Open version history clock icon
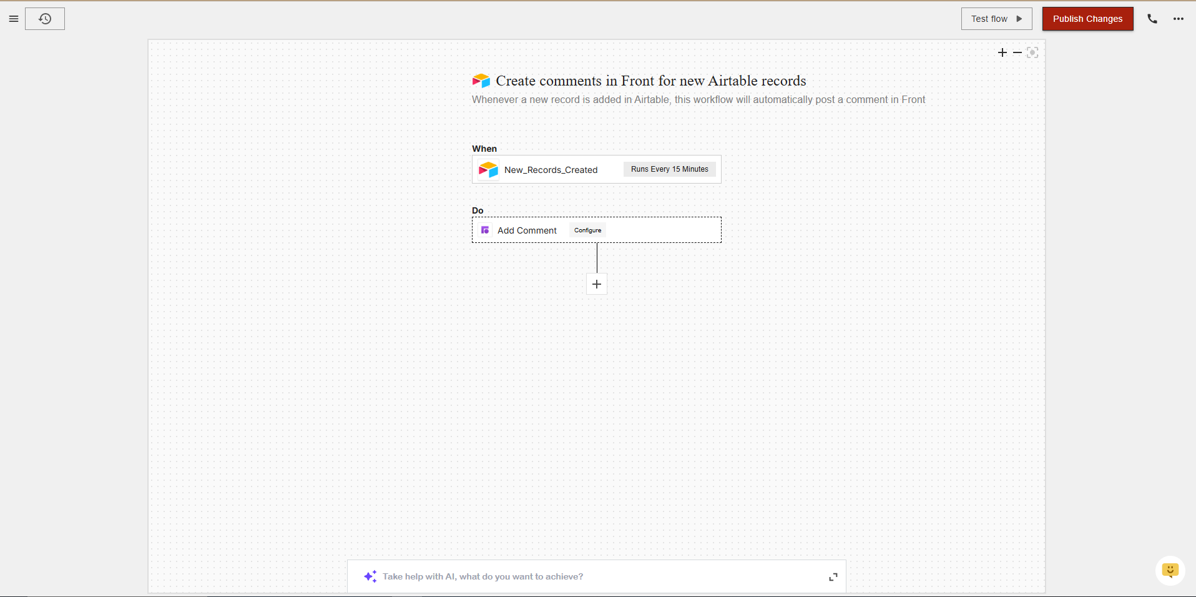The height and width of the screenshot is (597, 1196). coord(45,19)
